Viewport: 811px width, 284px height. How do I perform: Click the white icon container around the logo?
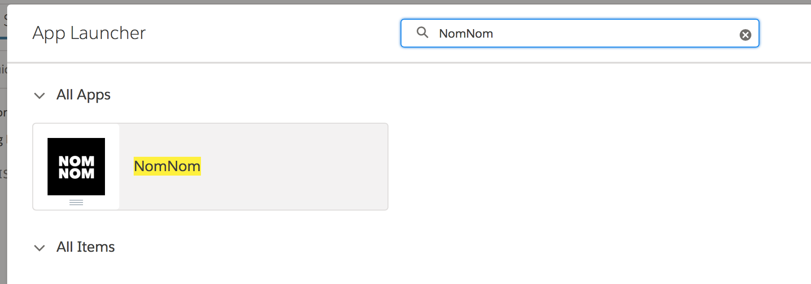(76, 167)
